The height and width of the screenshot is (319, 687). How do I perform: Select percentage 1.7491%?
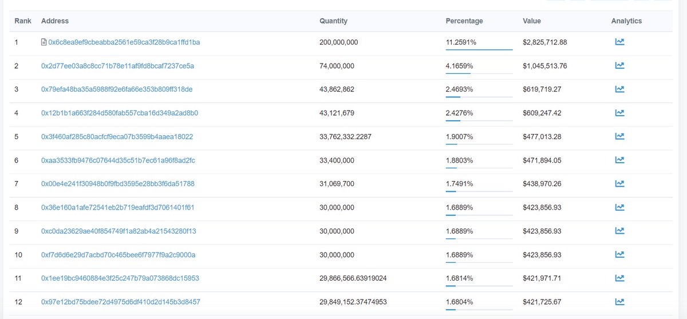coord(460,184)
